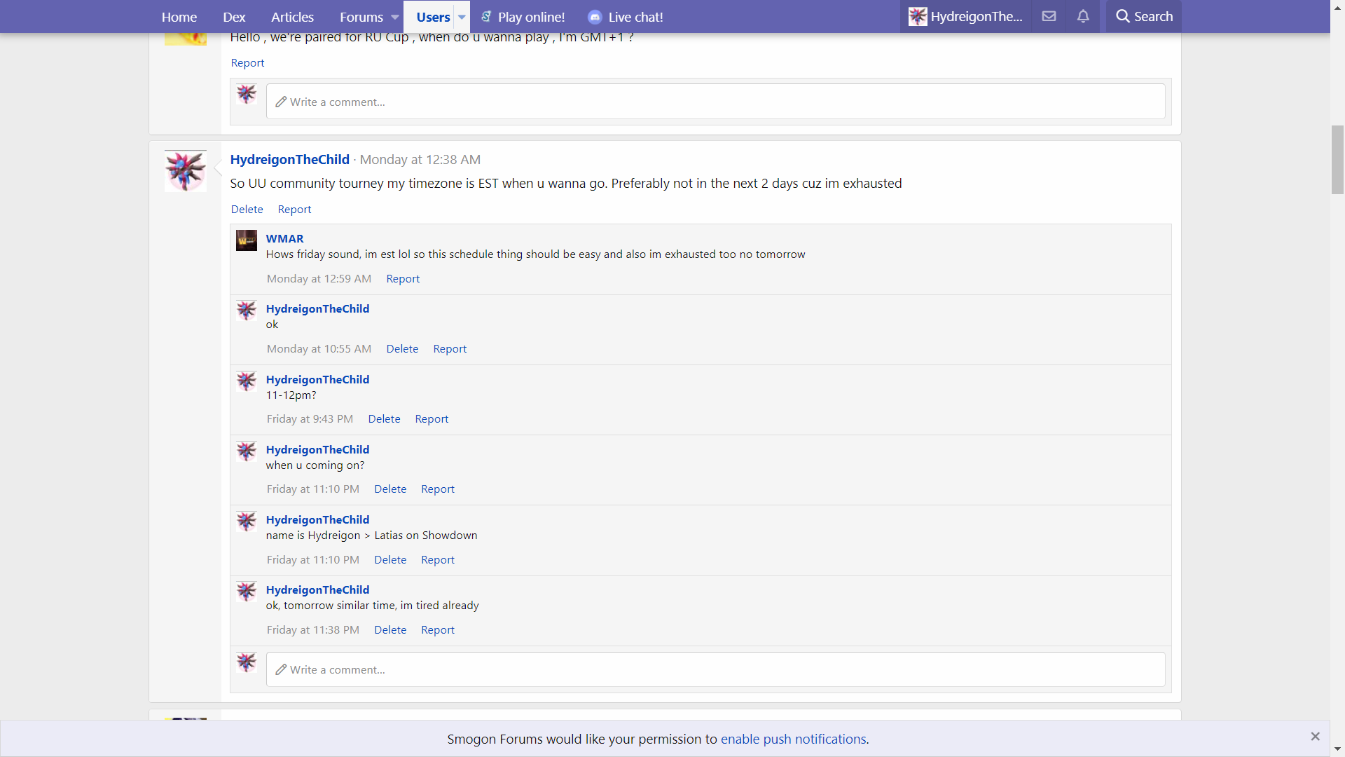Click WMAR's avatar thumbnail
Image resolution: width=1345 pixels, height=757 pixels.
tap(247, 240)
